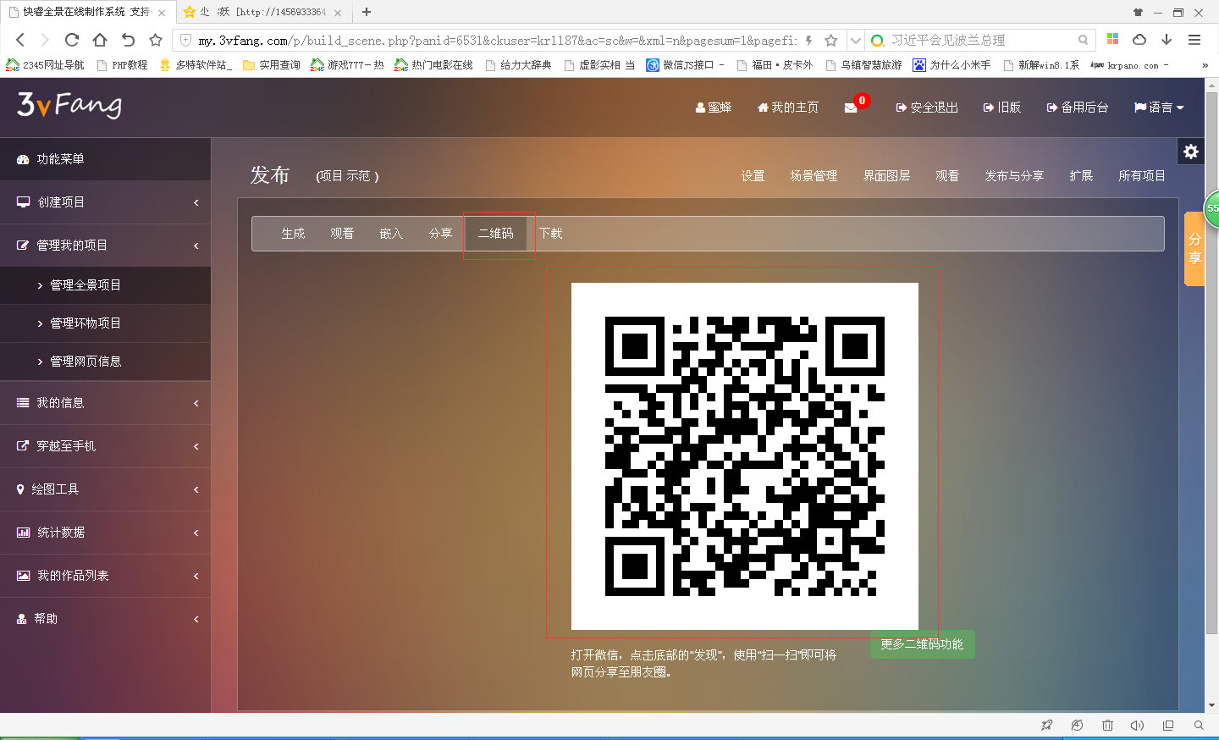Click the undo/restore page icon

[x=128, y=40]
